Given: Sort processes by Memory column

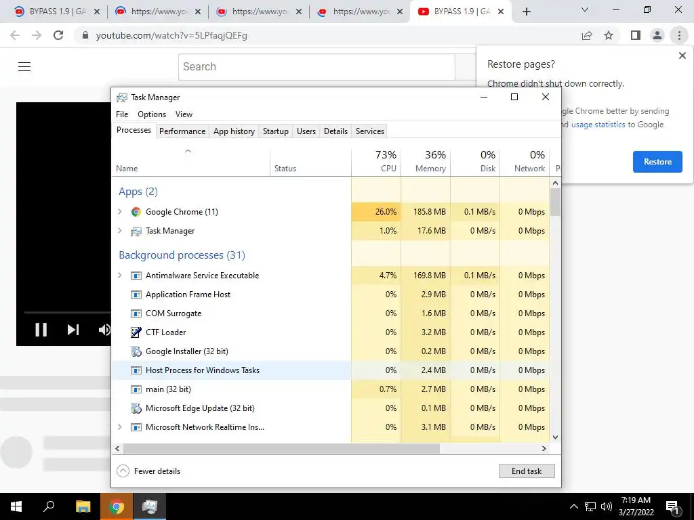Looking at the screenshot, I should pyautogui.click(x=426, y=162).
